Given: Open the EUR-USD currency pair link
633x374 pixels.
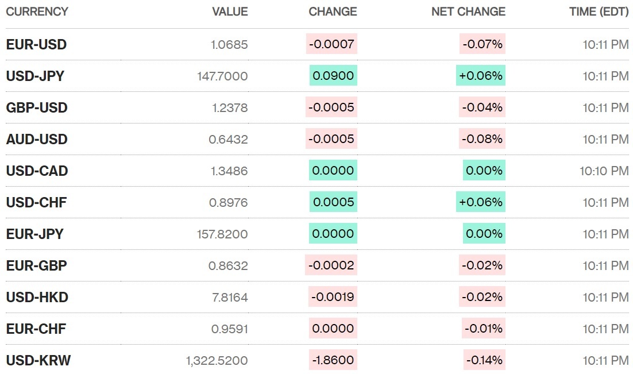Looking at the screenshot, I should 36,44.
